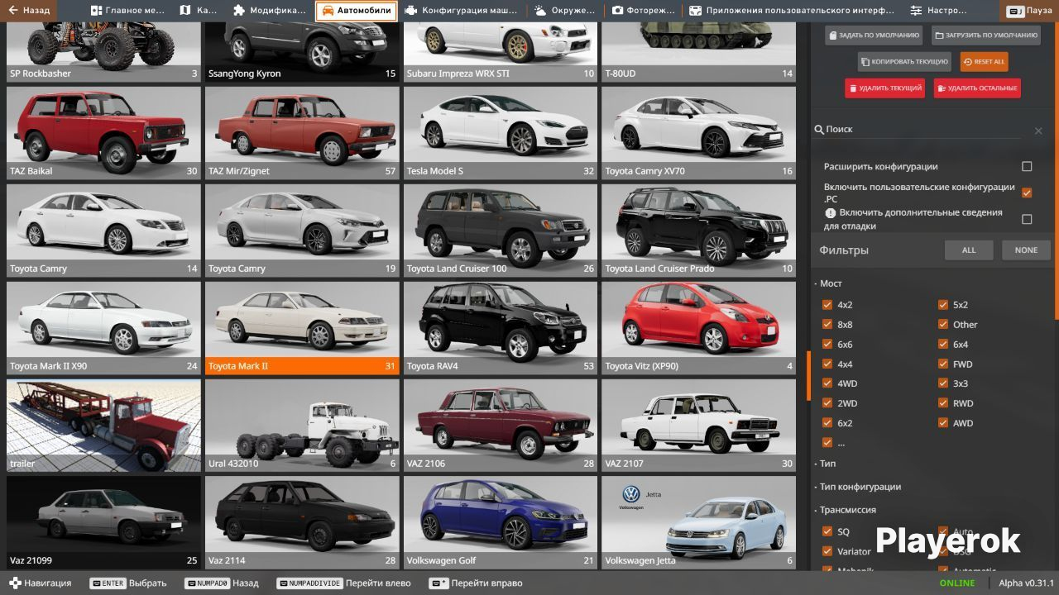Open the Конфигурация машины tab
Screen dimensions: 1059x595
[462, 11]
